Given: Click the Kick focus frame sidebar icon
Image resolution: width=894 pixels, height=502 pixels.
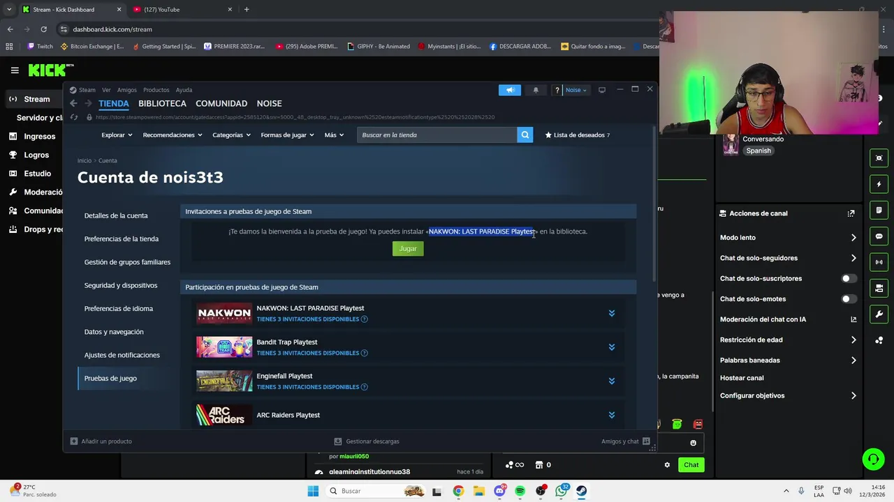Looking at the screenshot, I should coord(879,158).
